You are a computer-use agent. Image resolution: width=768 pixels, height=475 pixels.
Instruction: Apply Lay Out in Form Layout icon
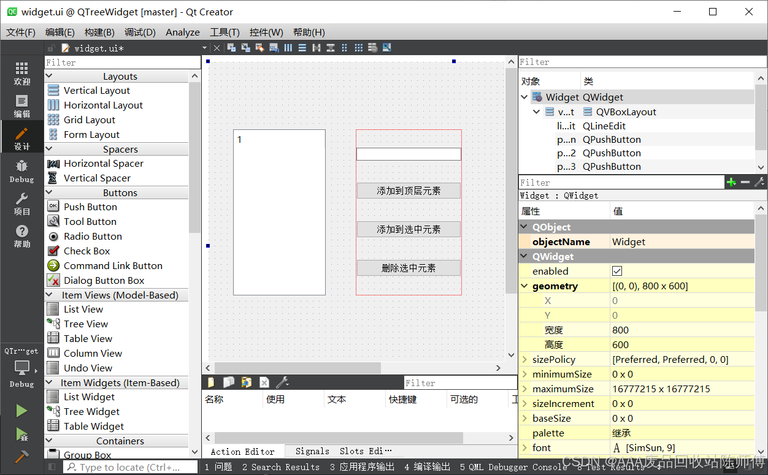[x=344, y=48]
